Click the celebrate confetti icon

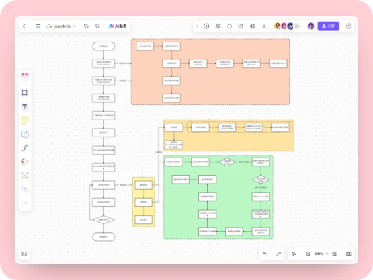point(218,26)
